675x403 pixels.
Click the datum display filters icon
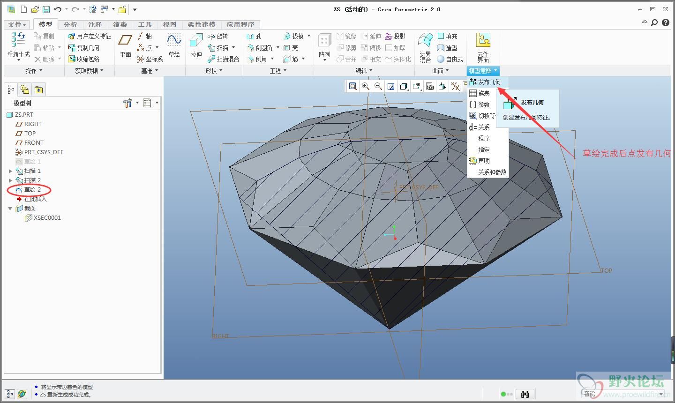(455, 86)
